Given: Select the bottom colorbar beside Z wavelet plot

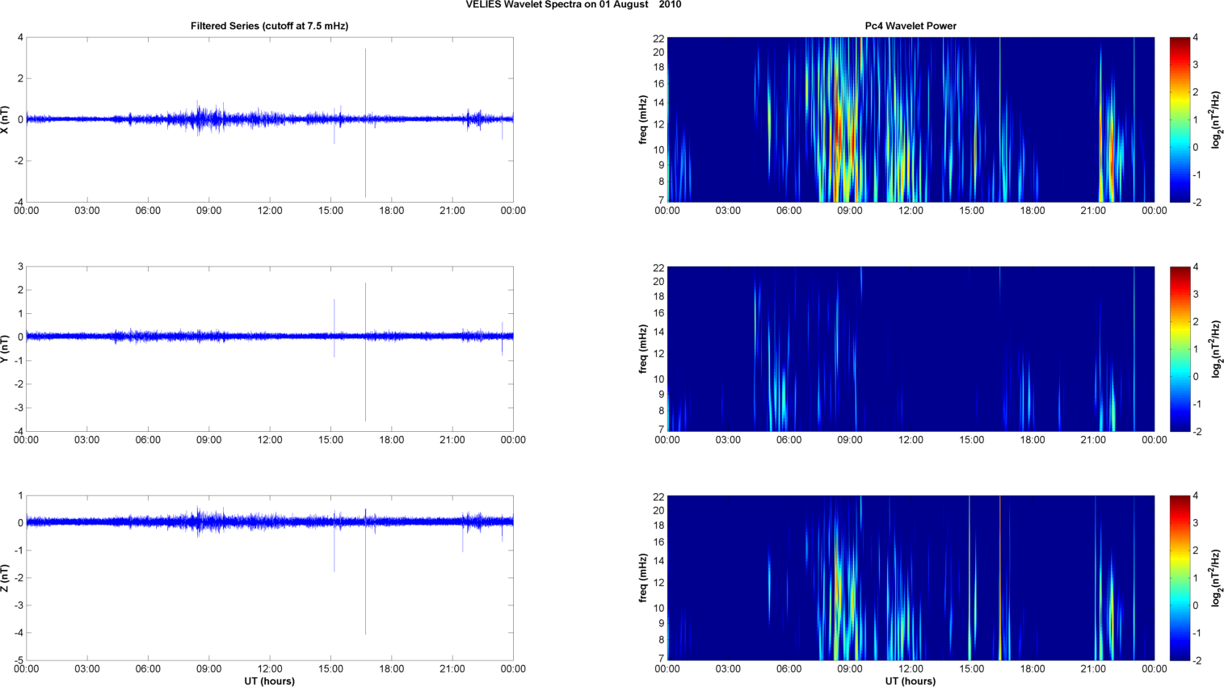Looking at the screenshot, I should click(1180, 578).
